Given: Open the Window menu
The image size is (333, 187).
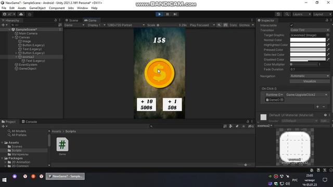Looking at the screenshot, I should (82, 8).
